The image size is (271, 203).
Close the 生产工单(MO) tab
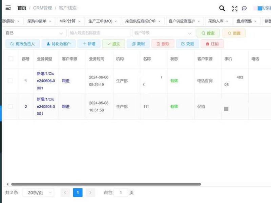(x=116, y=21)
